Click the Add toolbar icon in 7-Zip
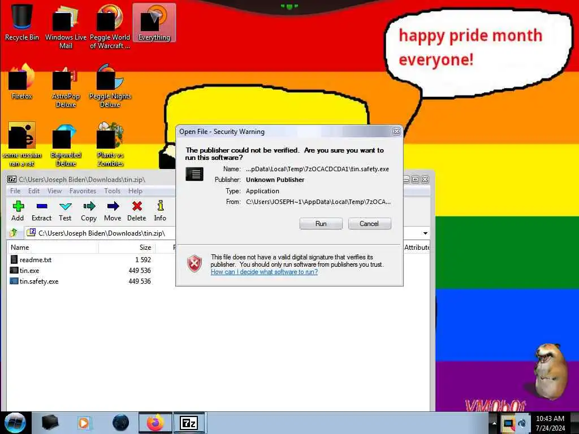The width and height of the screenshot is (579, 434). click(18, 211)
